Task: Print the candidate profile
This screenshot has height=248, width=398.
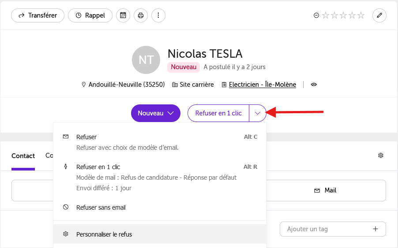Action: [141, 15]
